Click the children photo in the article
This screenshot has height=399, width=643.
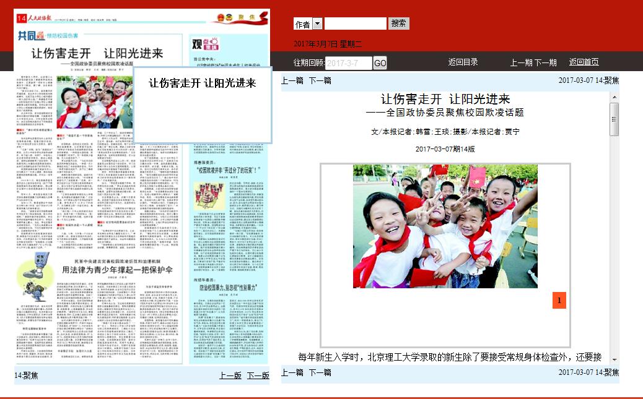click(x=445, y=226)
